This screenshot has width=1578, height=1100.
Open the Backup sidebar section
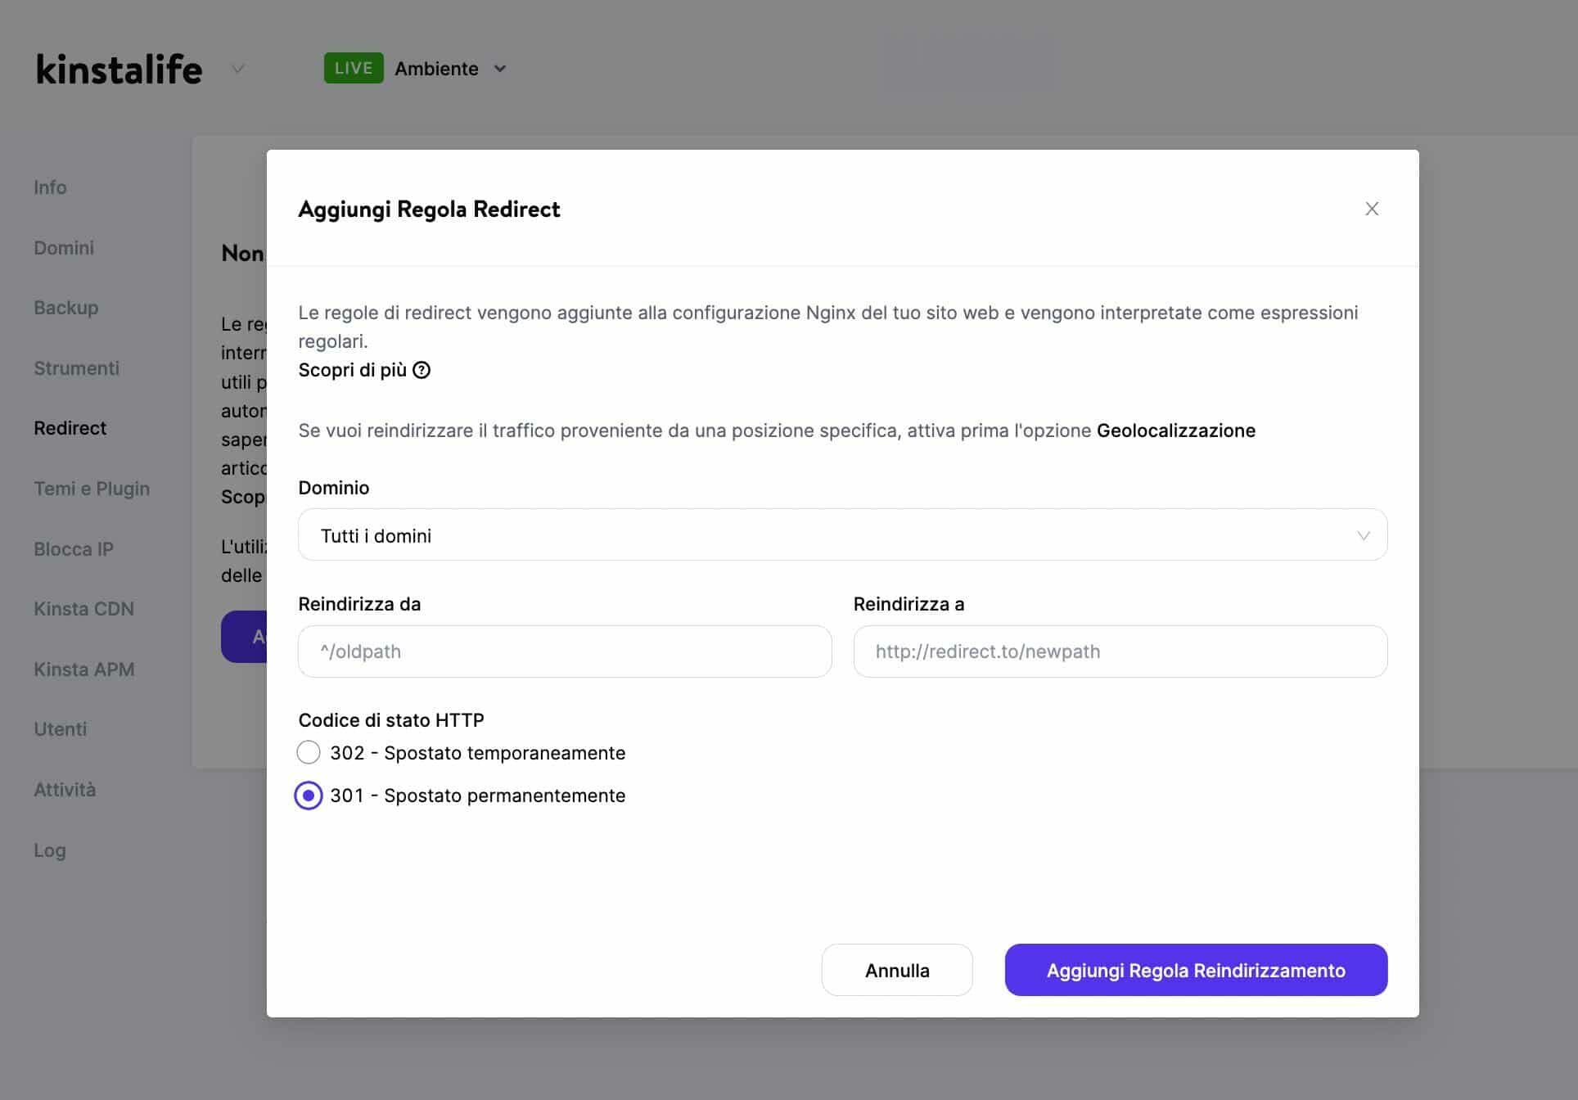[x=65, y=308]
